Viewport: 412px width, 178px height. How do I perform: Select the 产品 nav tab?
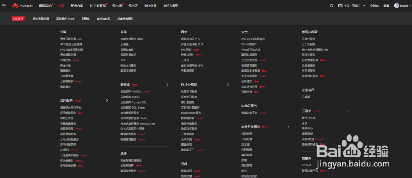(61, 5)
